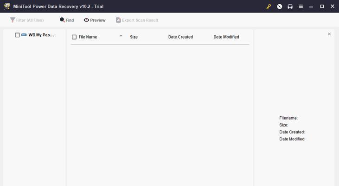Click the Export Scan Result label
Screen dimensions: 339x186
click(x=140, y=20)
